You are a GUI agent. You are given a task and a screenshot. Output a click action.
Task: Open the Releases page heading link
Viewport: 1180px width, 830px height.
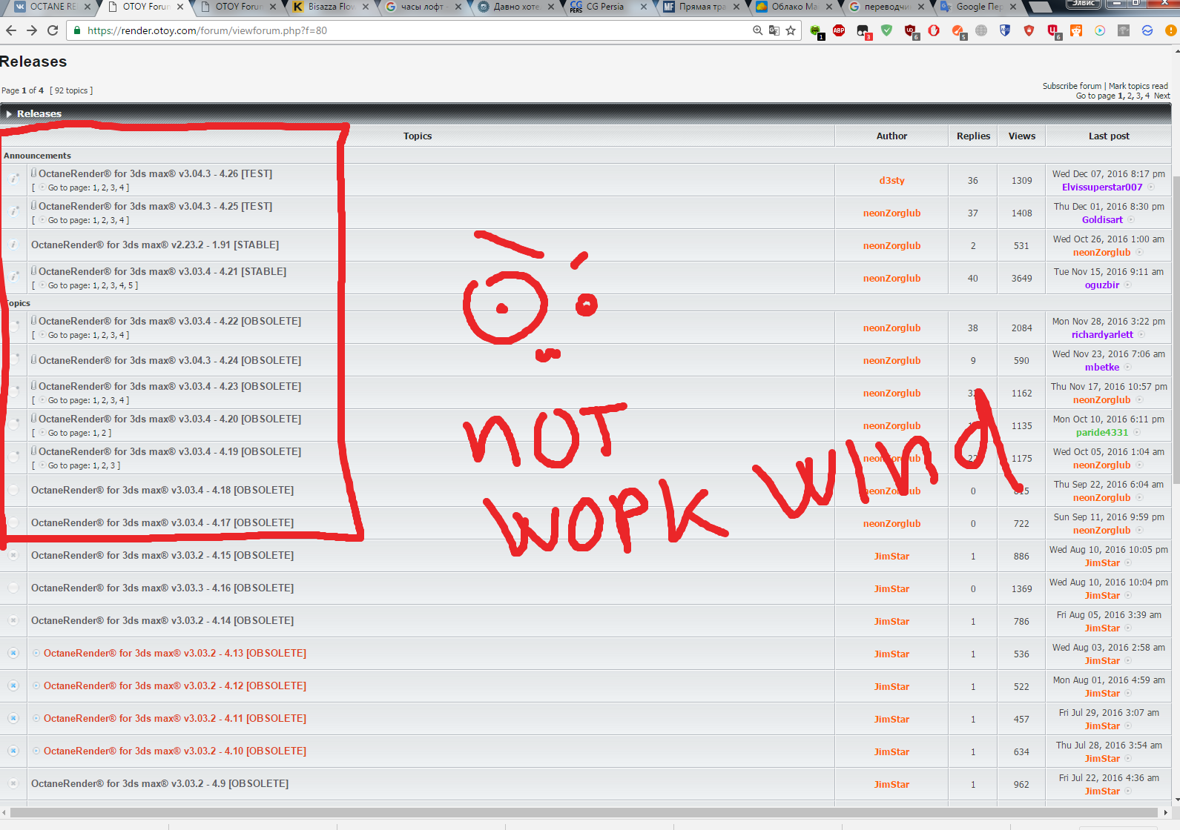pyautogui.click(x=33, y=62)
